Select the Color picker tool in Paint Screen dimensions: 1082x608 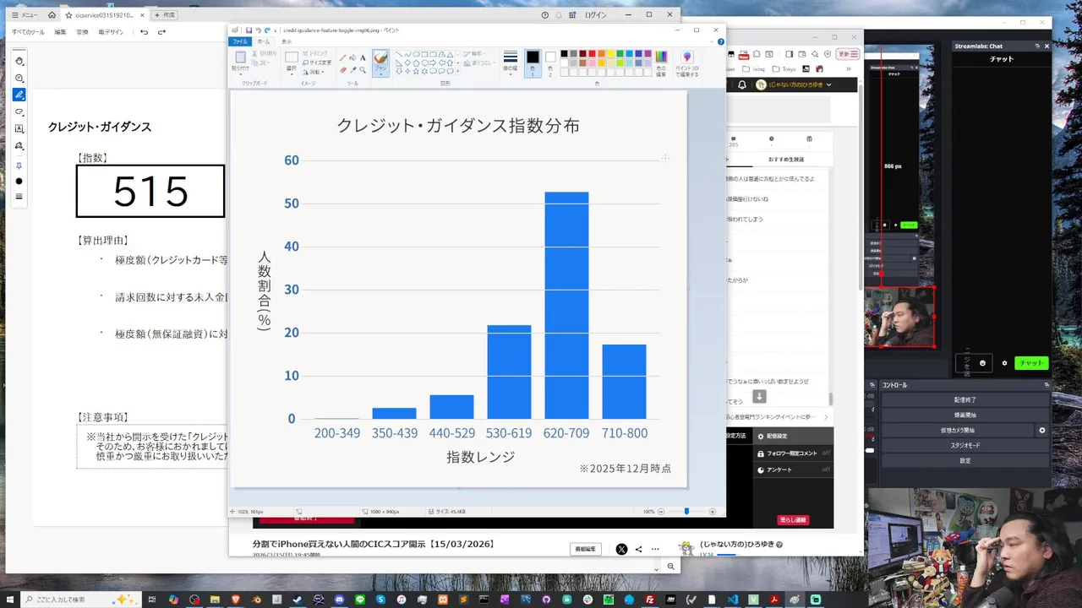tap(352, 70)
